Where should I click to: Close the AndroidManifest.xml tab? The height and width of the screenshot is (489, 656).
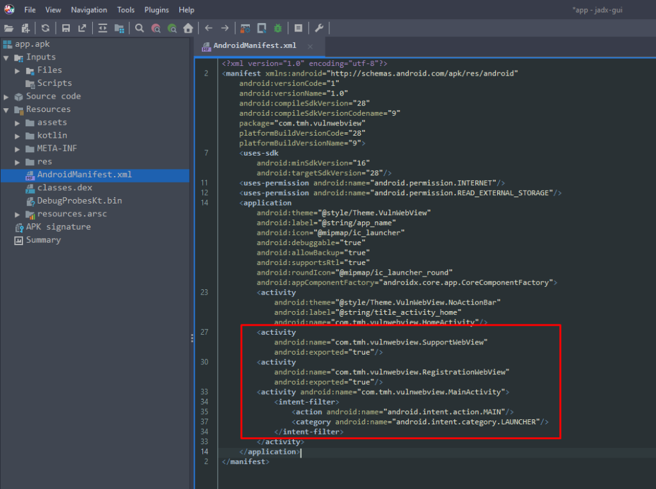pos(310,46)
